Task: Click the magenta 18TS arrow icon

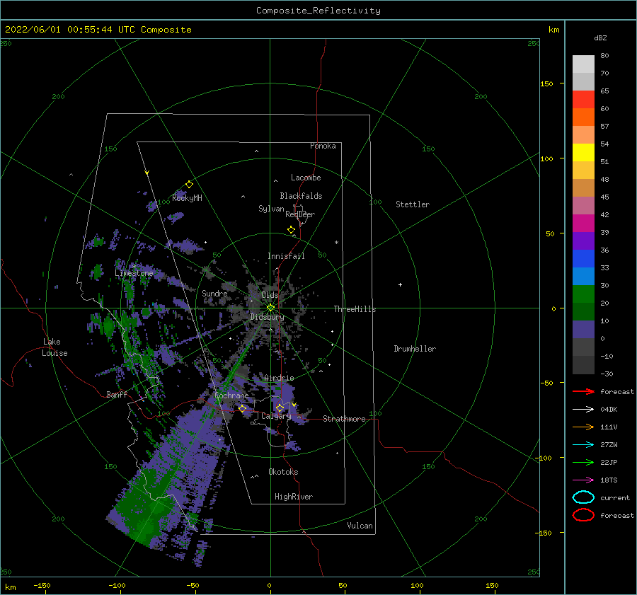Action: pyautogui.click(x=583, y=480)
